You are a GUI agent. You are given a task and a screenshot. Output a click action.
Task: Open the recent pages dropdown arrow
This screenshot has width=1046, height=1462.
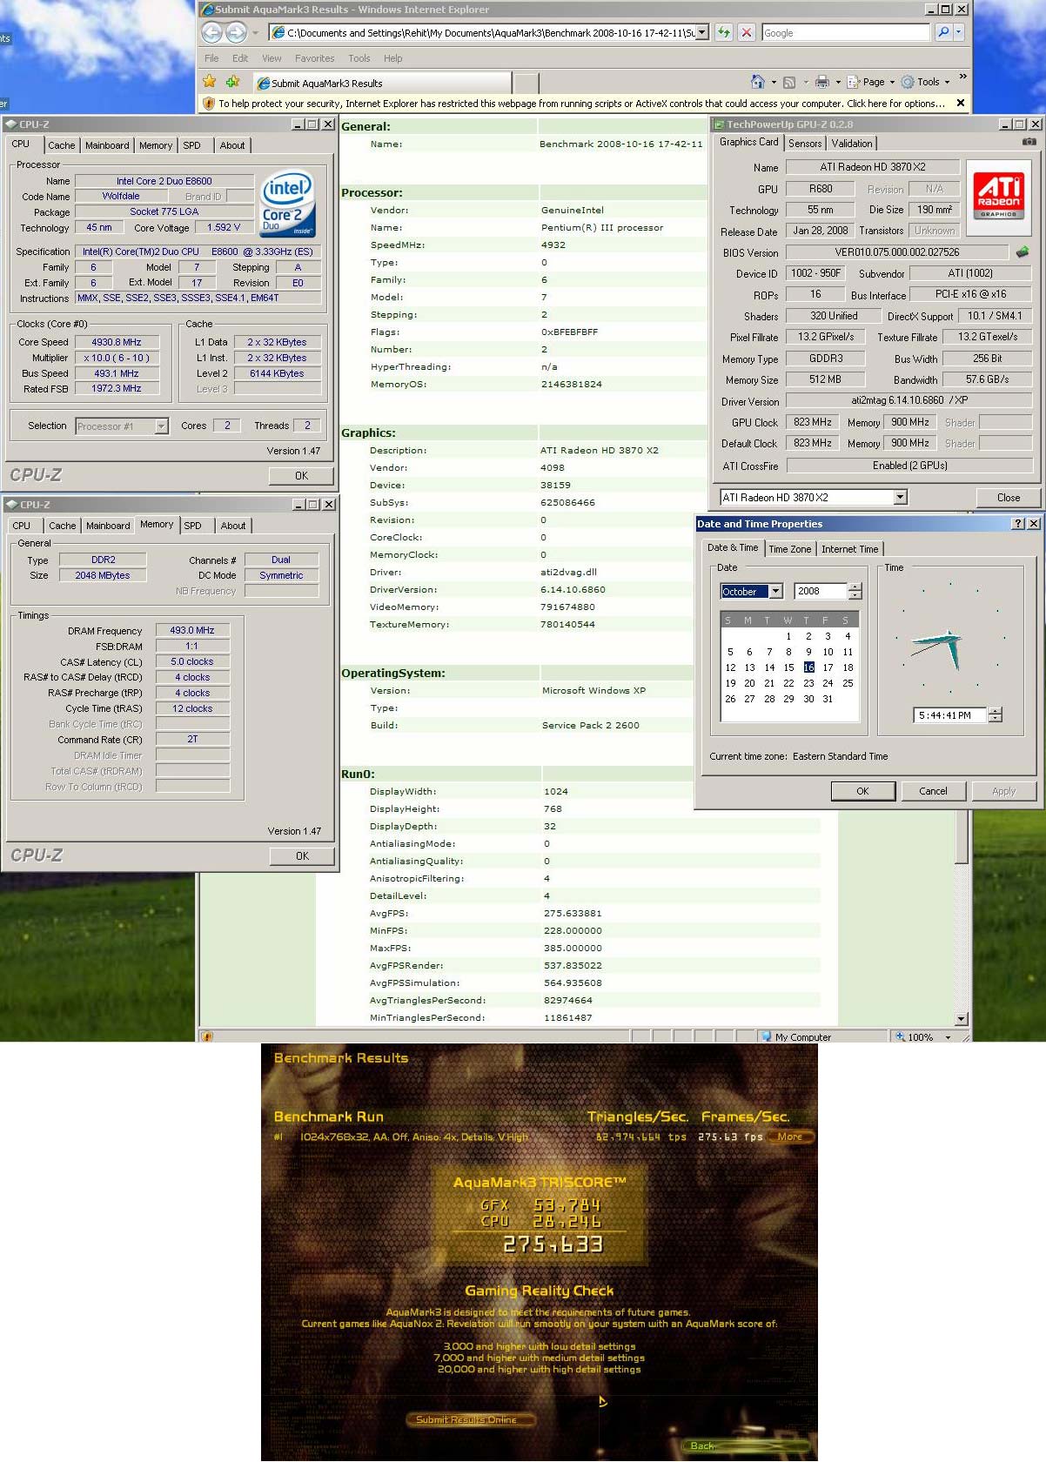click(256, 33)
